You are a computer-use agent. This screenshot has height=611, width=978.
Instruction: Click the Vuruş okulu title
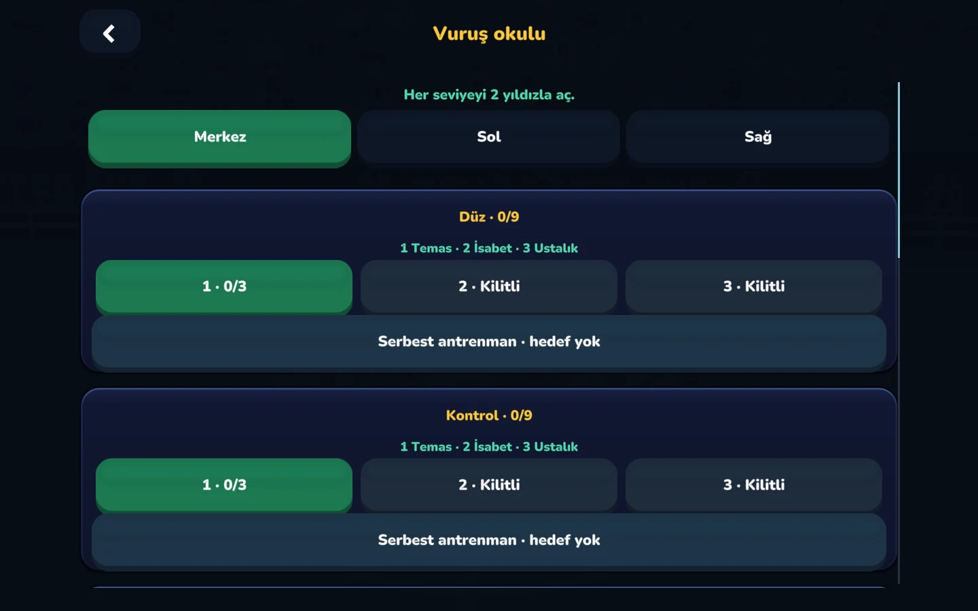489,34
